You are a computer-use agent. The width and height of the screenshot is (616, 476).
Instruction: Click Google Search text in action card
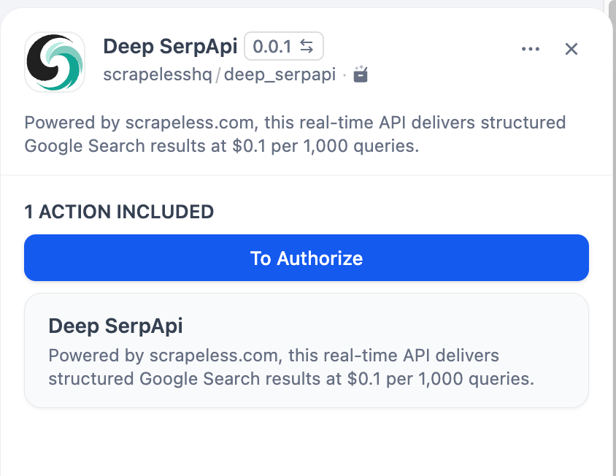(x=200, y=379)
